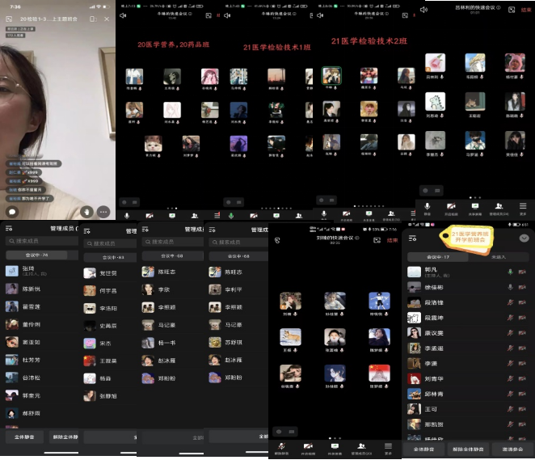Open the chat bubble icon in live class
535x460 pixels.
12,211
